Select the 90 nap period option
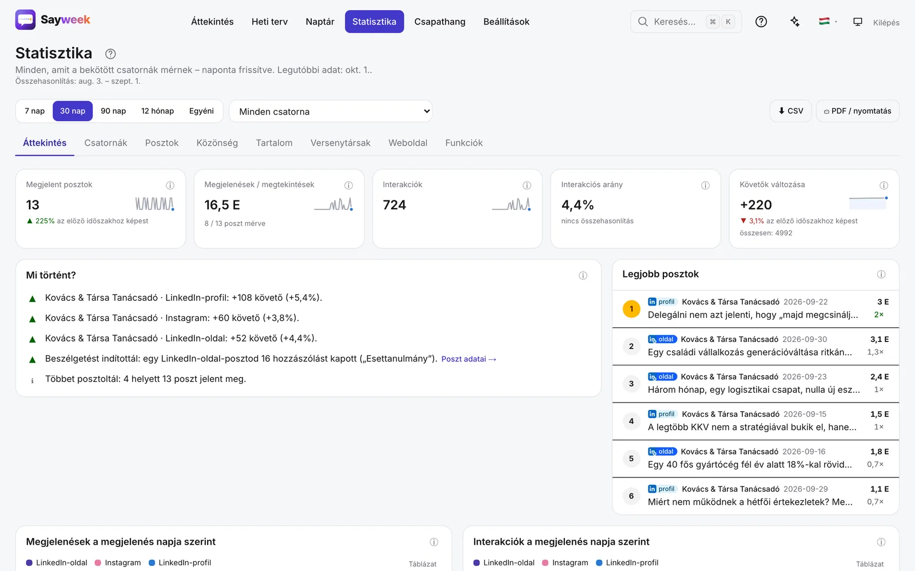915x571 pixels. coord(113,111)
